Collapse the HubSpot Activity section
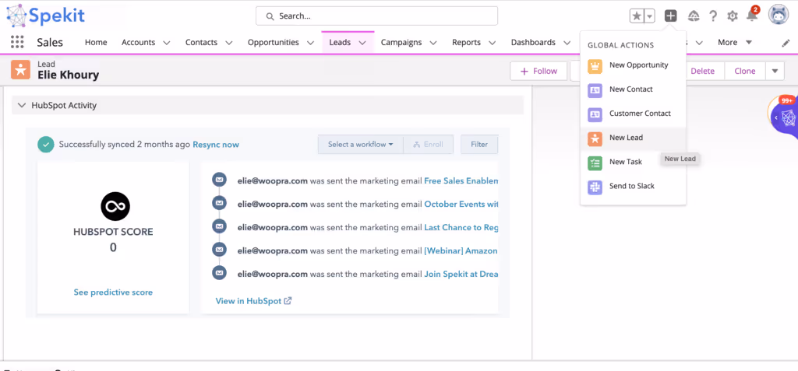The height and width of the screenshot is (371, 798). [x=21, y=105]
